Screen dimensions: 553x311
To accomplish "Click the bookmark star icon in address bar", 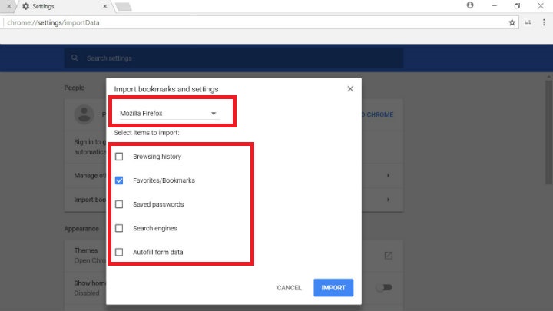I will point(512,22).
